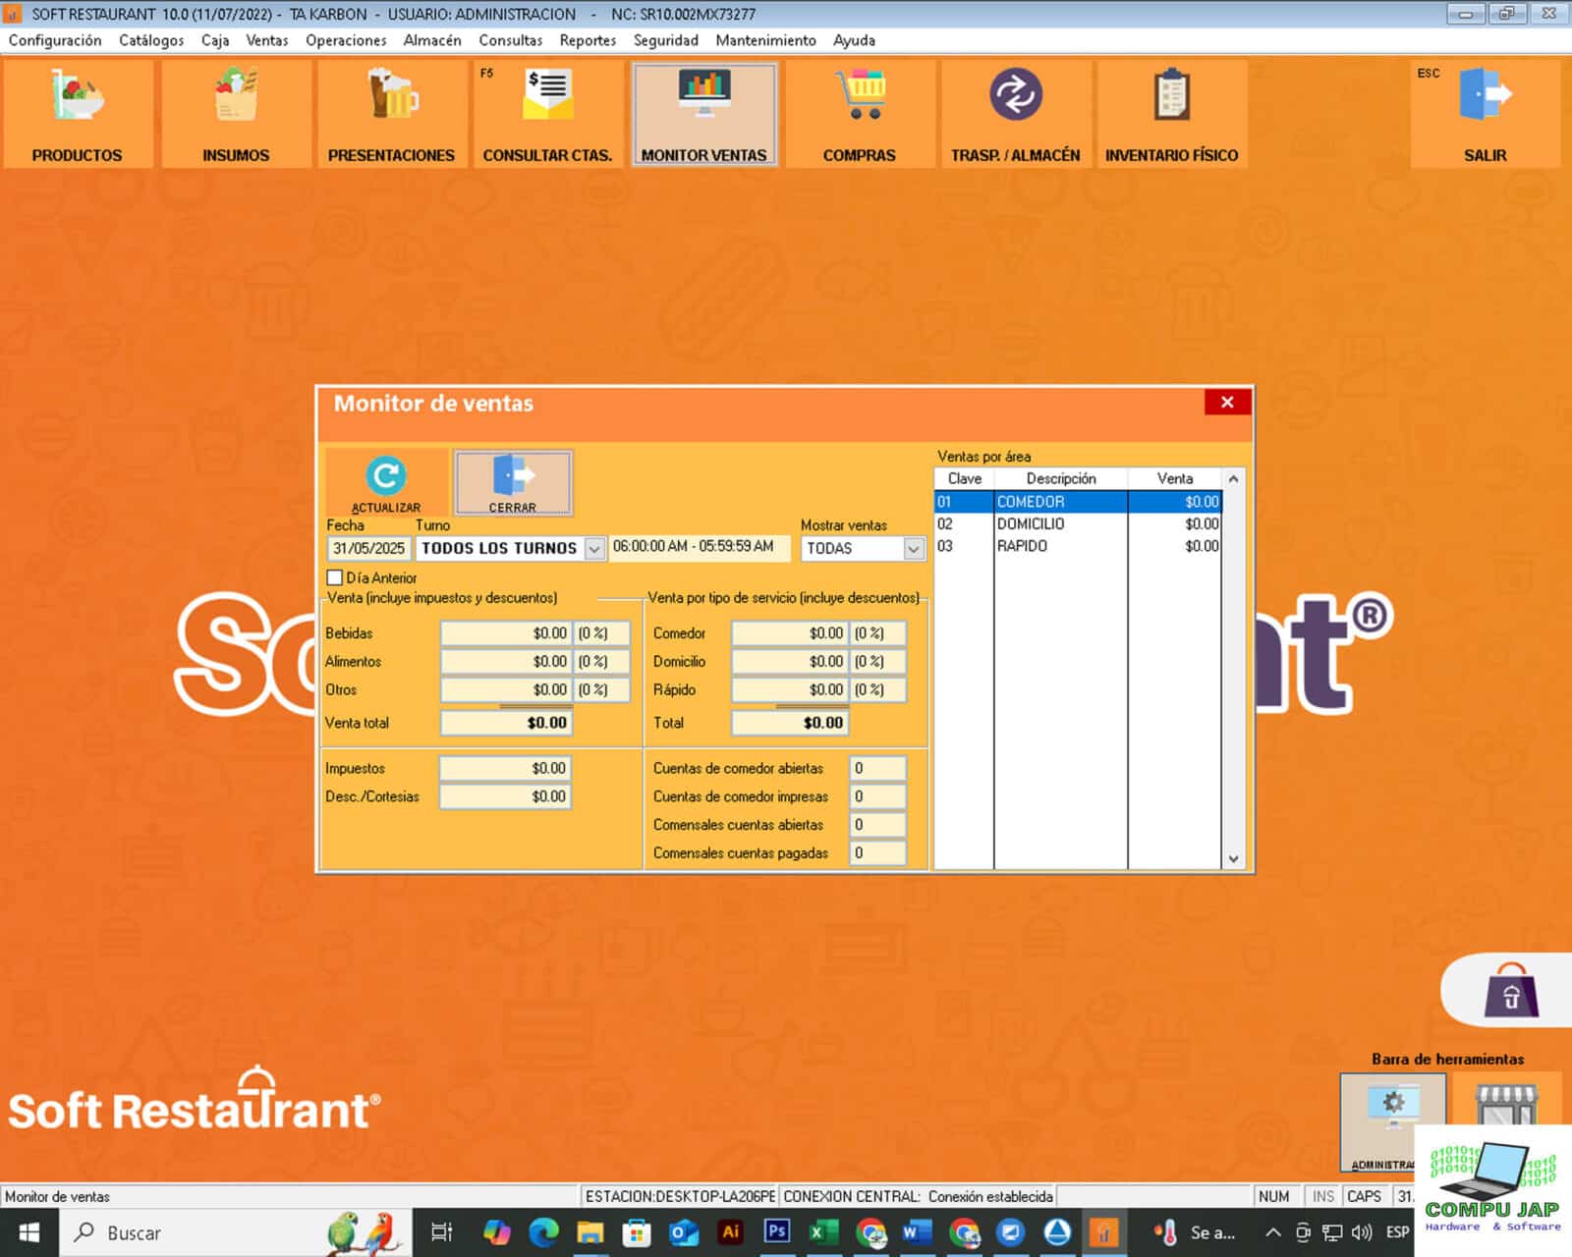Open the PRODUCTOS module
This screenshot has width=1572, height=1257.
pos(78,114)
